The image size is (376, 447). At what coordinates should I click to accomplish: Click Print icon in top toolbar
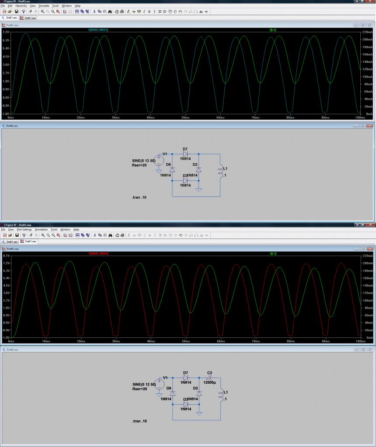pos(122,12)
